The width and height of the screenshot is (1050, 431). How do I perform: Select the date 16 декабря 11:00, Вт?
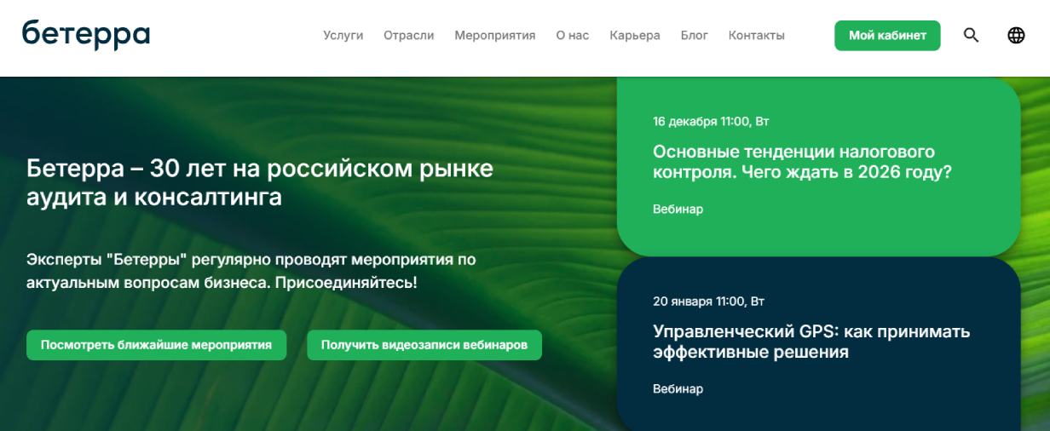pyautogui.click(x=712, y=122)
